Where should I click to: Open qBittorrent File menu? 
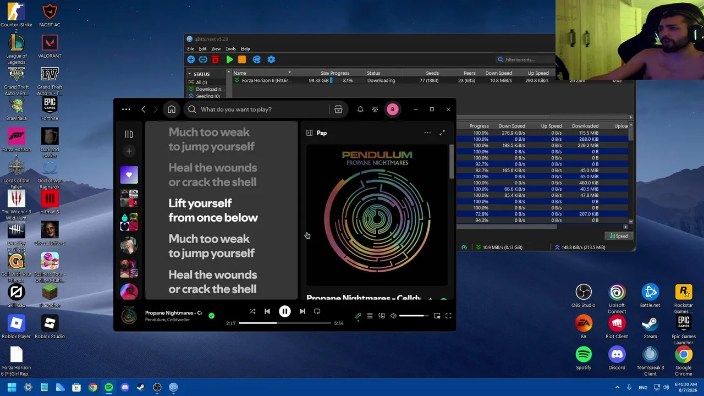pyautogui.click(x=190, y=49)
